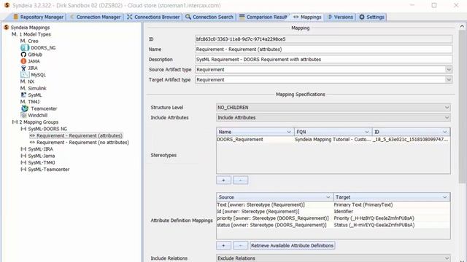This screenshot has height=262, width=467.
Task: Click the Settings gear icon
Action: 362,17
